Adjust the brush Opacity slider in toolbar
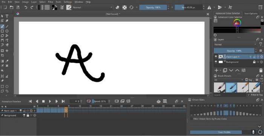Image resolution: width=264 pixels, height=136 pixels. (x=153, y=8)
